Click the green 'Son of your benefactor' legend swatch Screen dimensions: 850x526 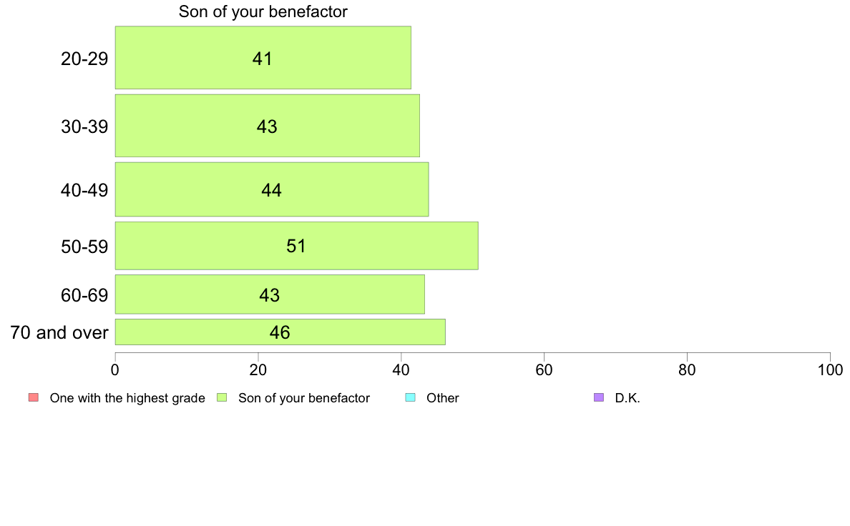(x=222, y=397)
